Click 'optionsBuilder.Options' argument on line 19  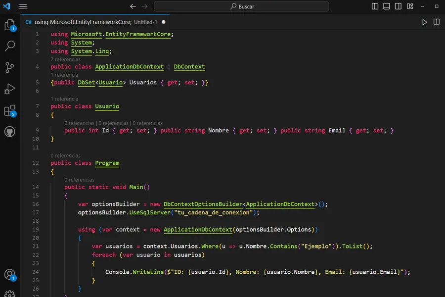pyautogui.click(x=273, y=229)
